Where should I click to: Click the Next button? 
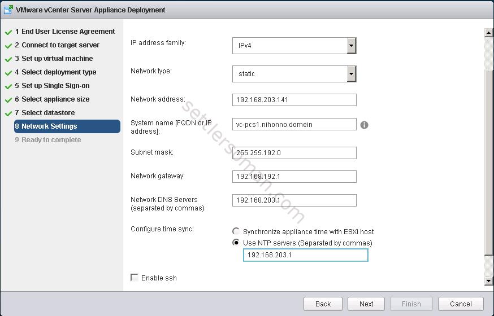[x=366, y=304]
